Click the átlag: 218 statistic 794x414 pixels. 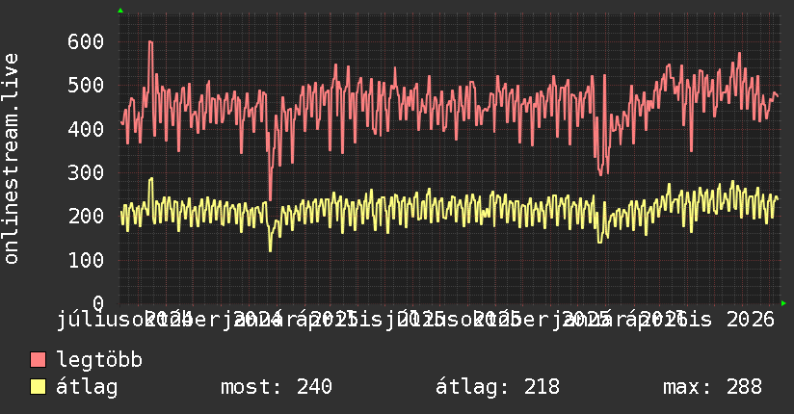[498, 387]
